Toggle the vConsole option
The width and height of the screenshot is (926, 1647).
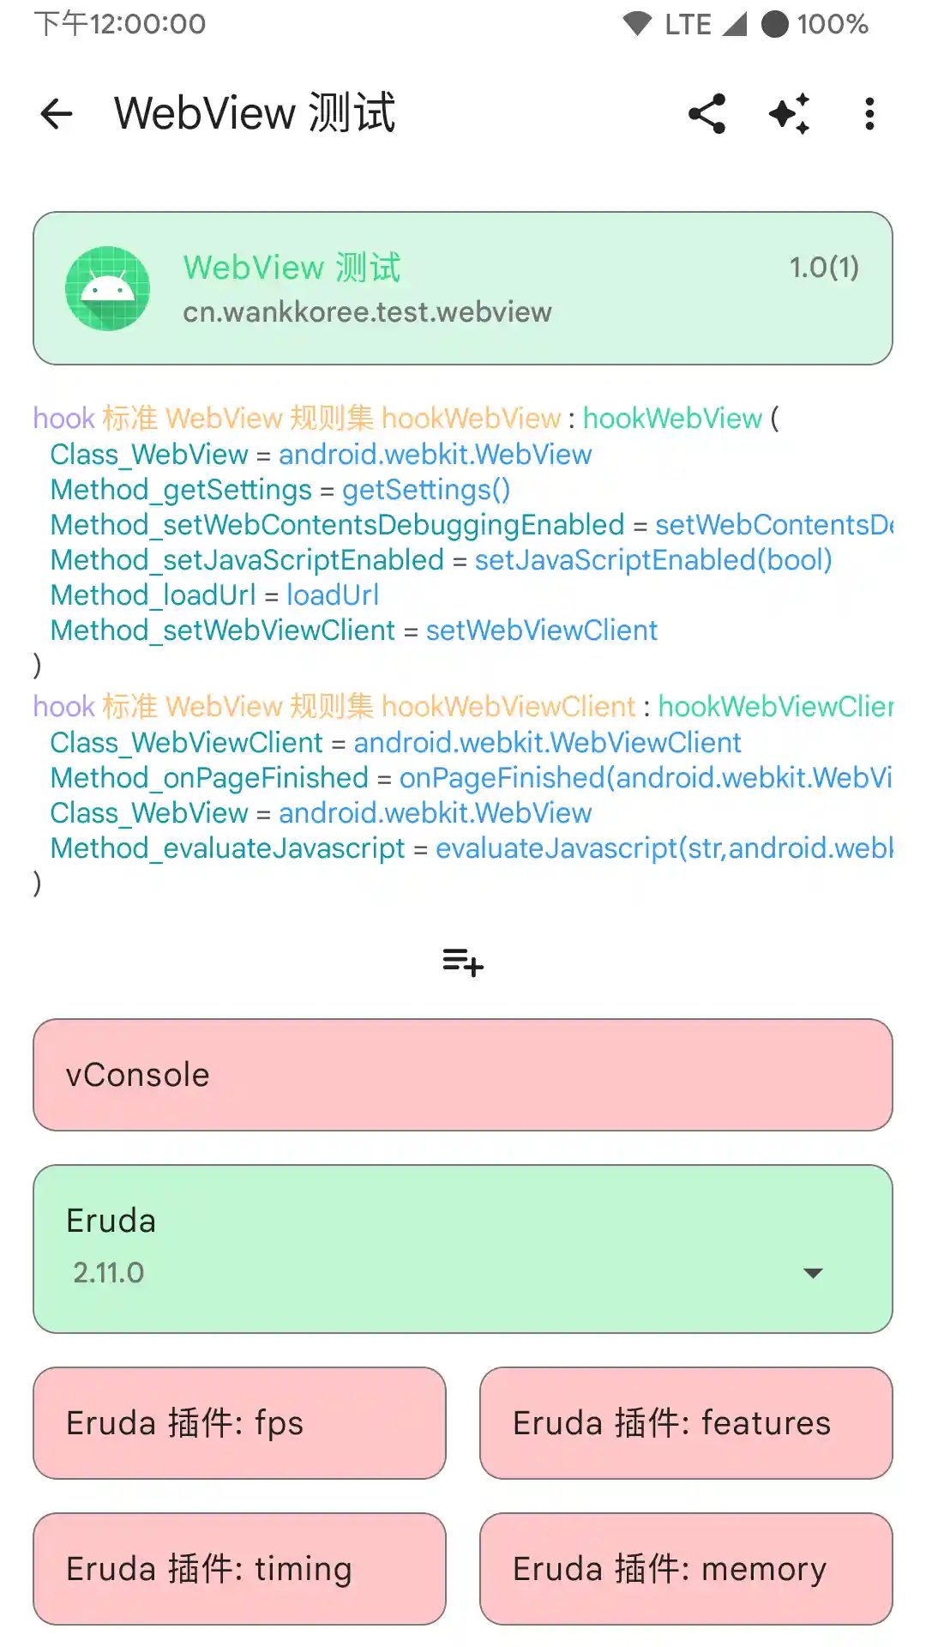tap(463, 1075)
